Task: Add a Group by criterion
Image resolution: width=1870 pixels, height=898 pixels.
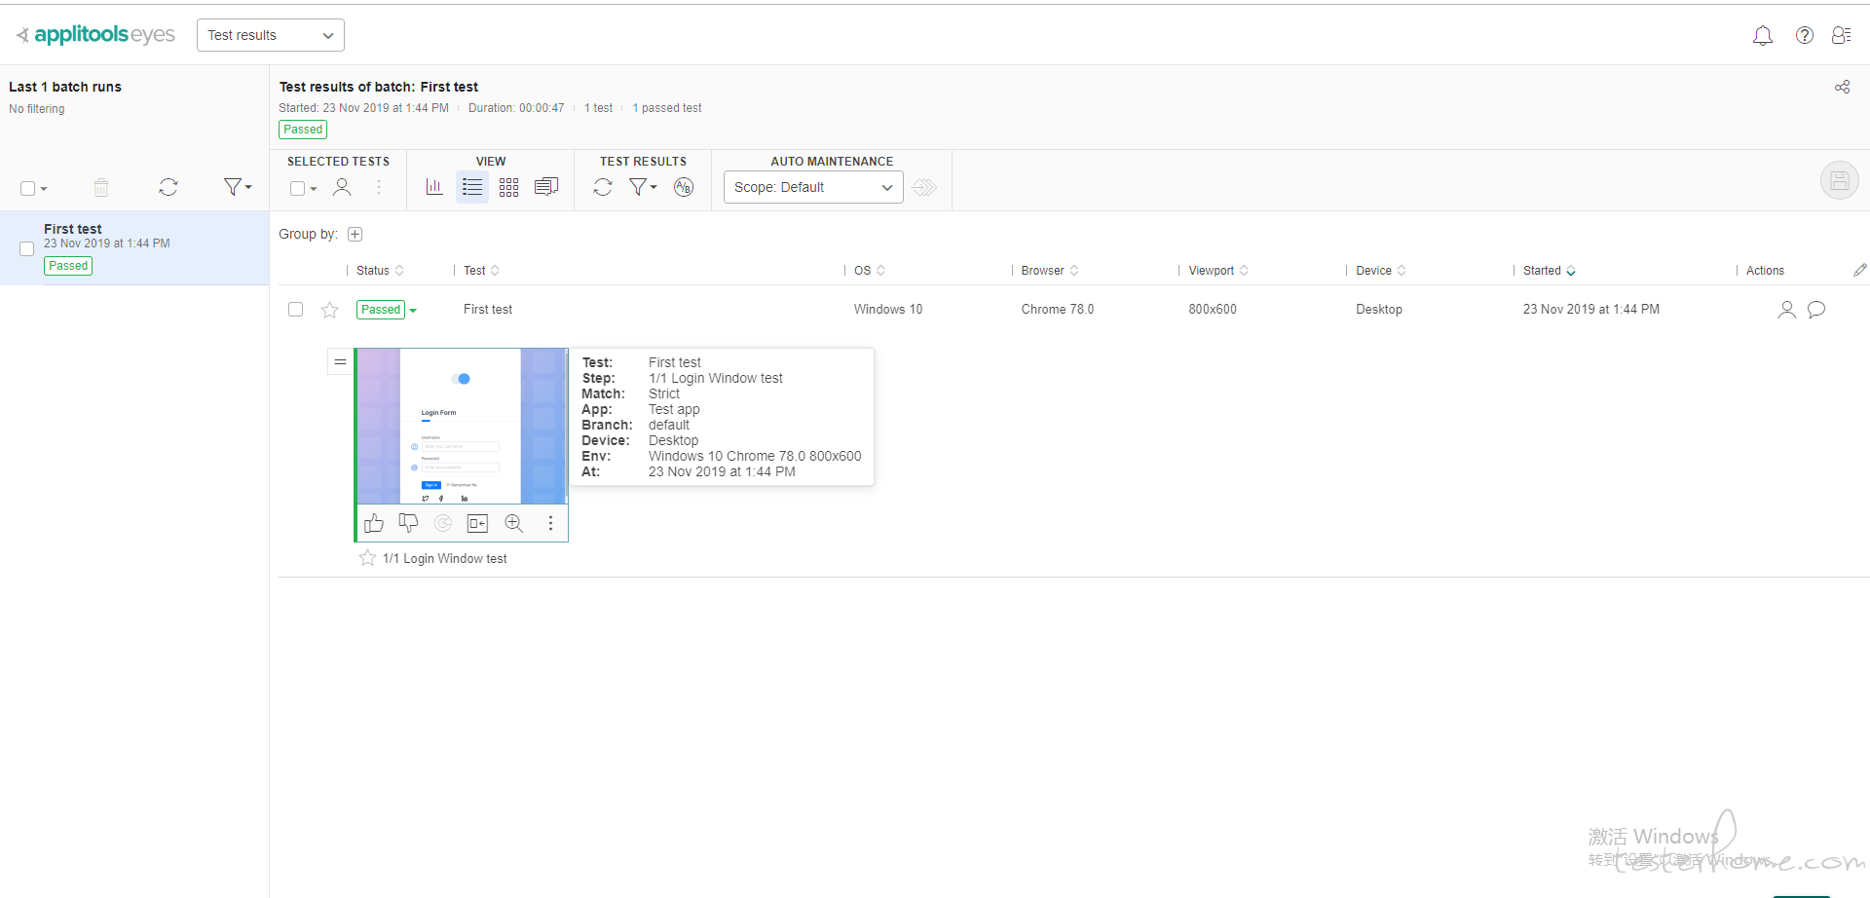Action: [355, 234]
